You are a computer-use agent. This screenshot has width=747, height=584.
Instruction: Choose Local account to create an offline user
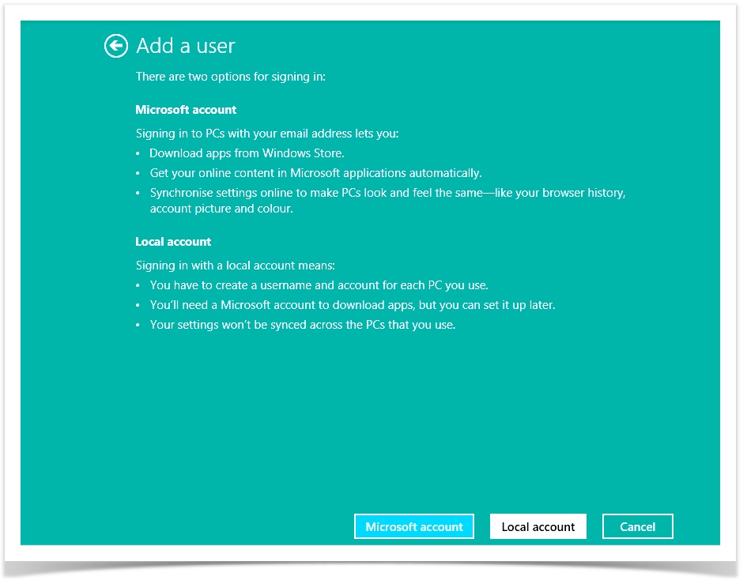pyautogui.click(x=538, y=526)
